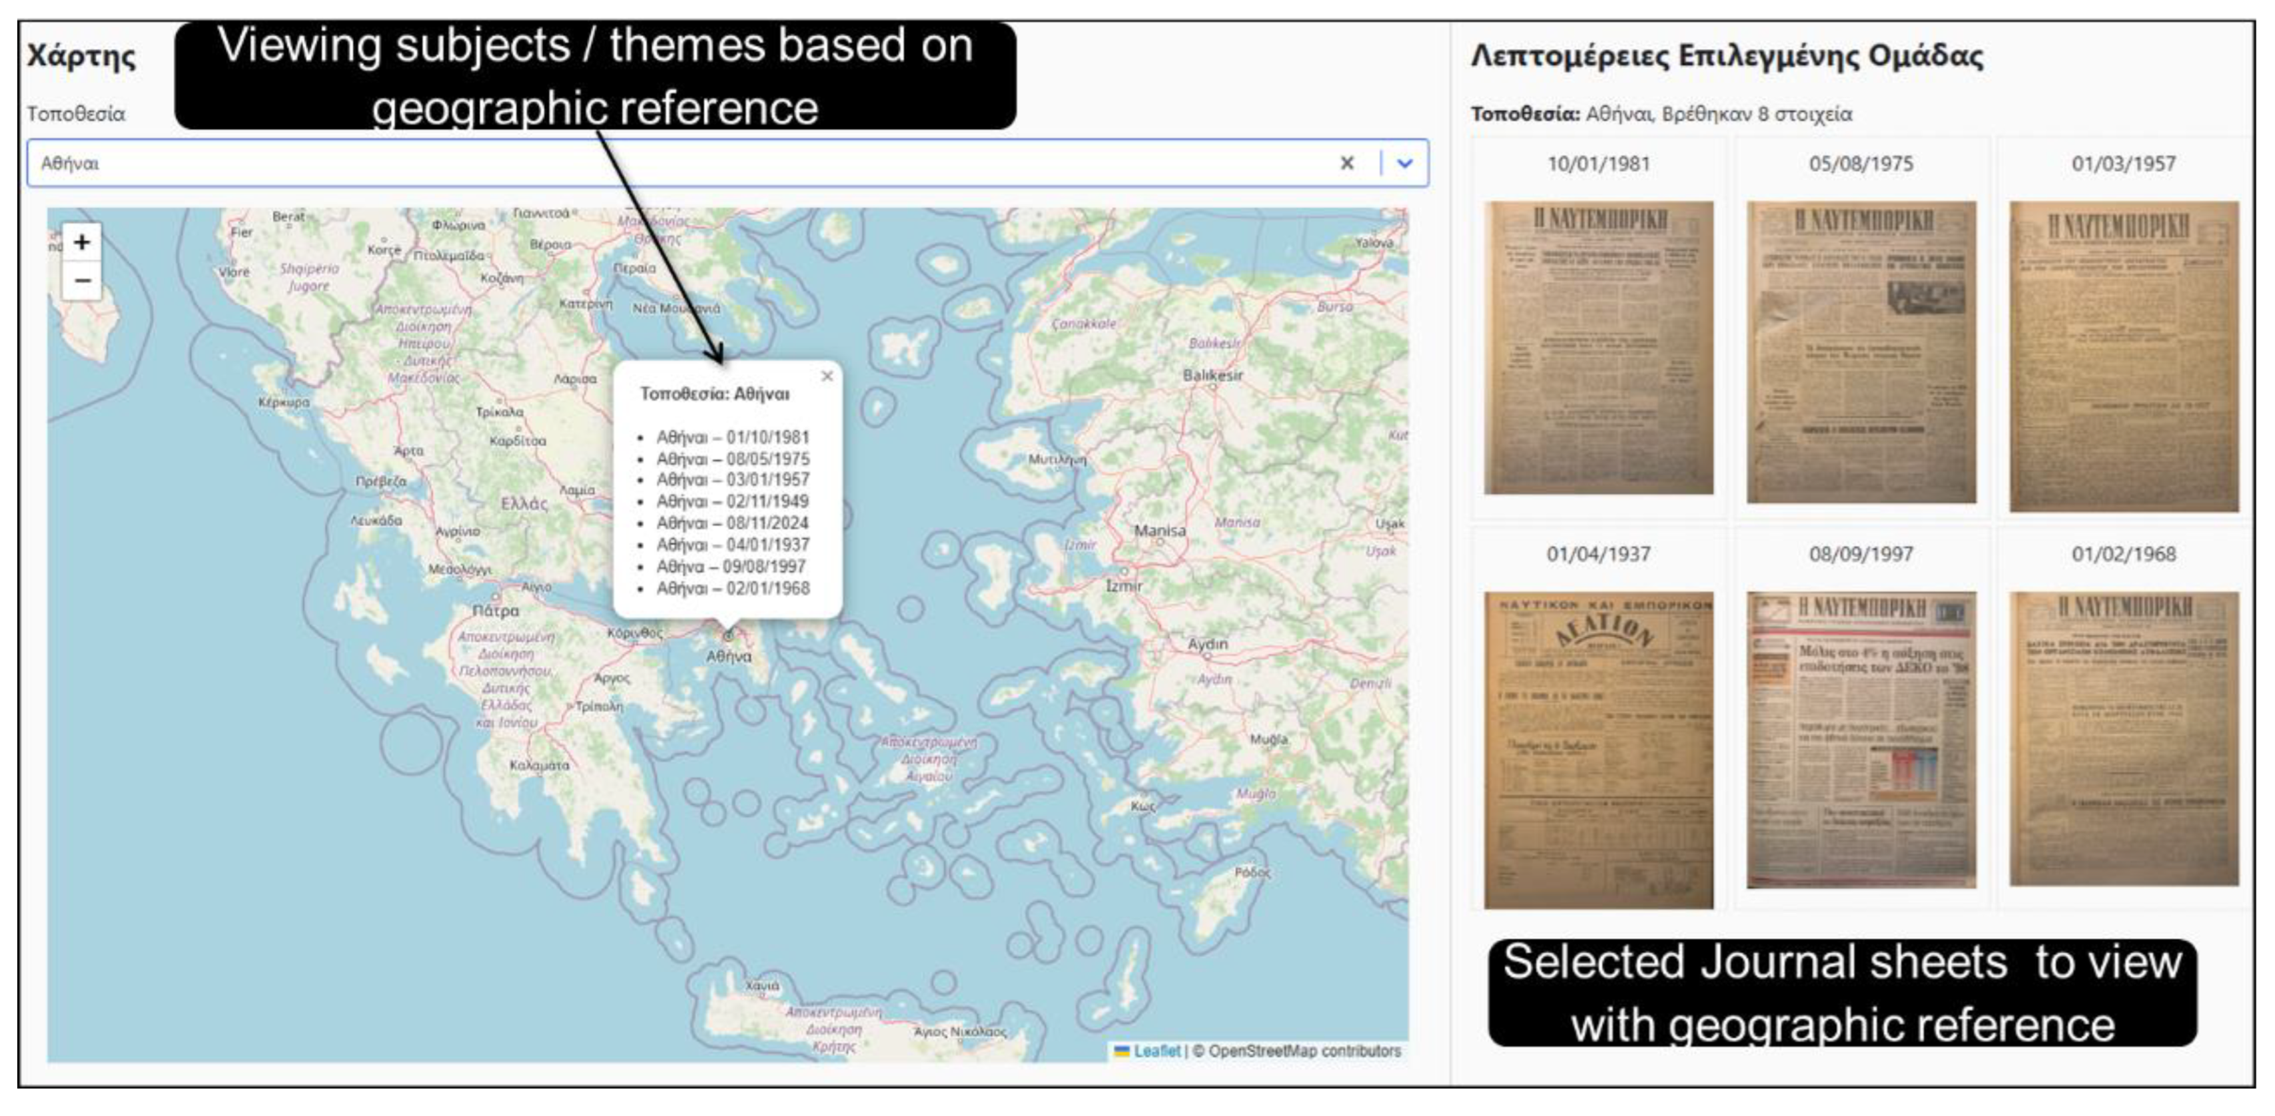The width and height of the screenshot is (2275, 1116).
Task: Select popup entry Αθήναι – 02/11/1949
Action: [732, 501]
